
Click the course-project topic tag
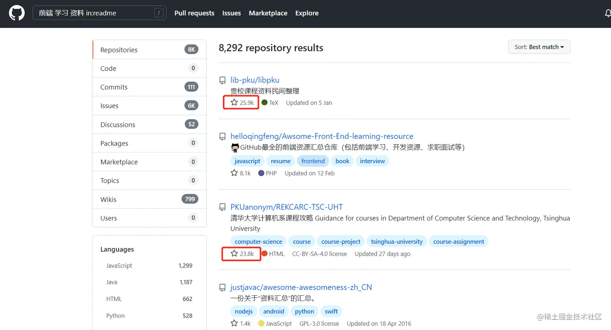[x=341, y=242]
